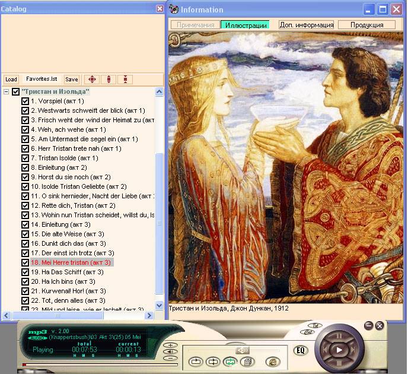Select track 16. Dunkt dich das

coord(68,243)
